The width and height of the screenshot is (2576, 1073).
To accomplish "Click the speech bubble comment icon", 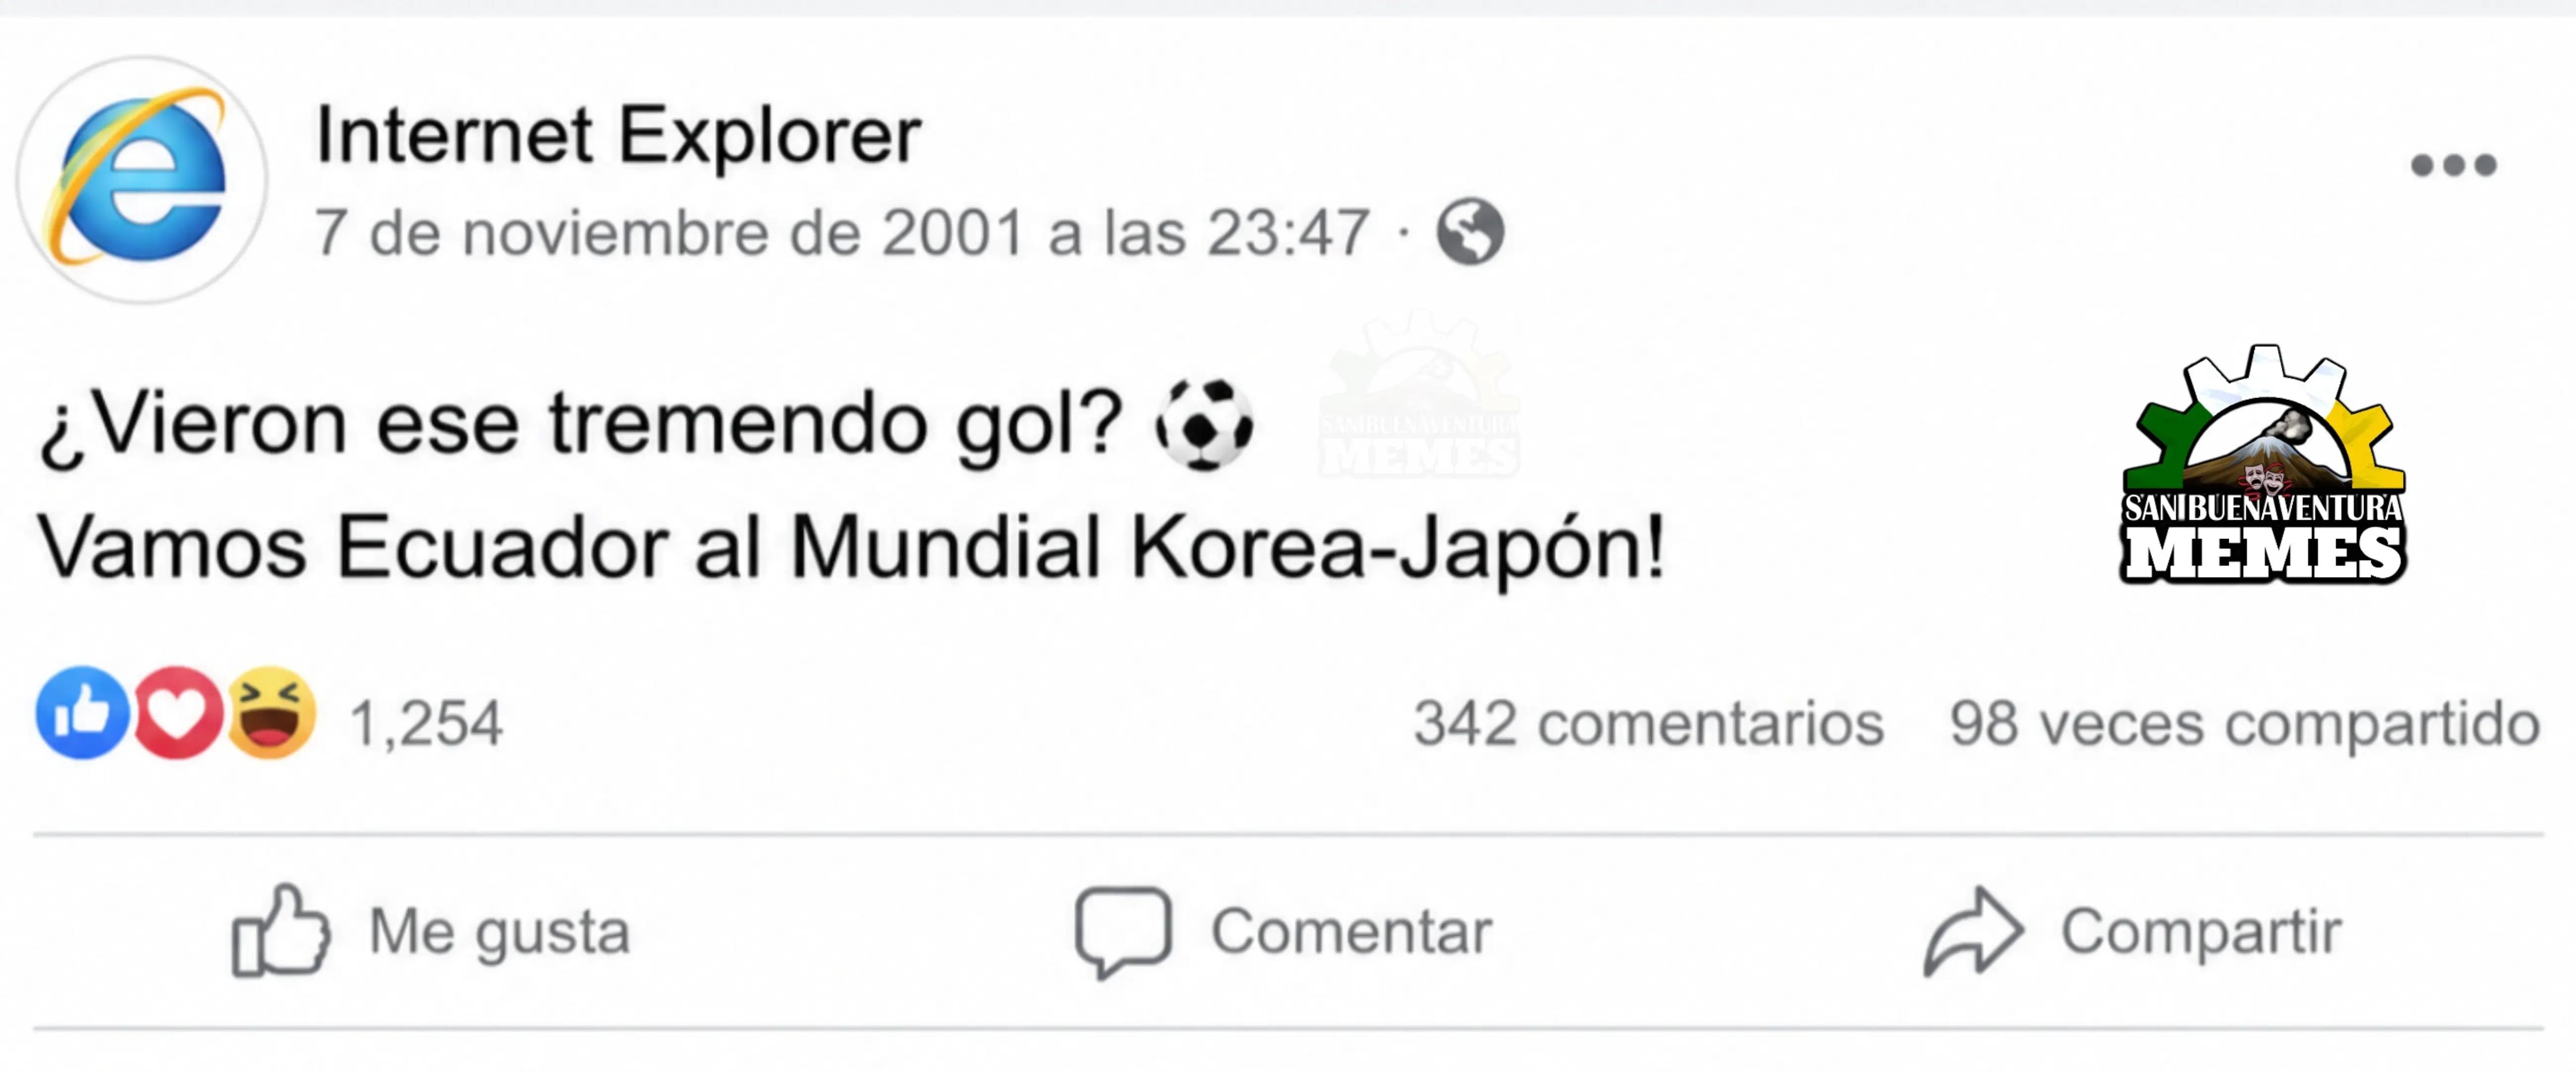I will pyautogui.click(x=1123, y=931).
